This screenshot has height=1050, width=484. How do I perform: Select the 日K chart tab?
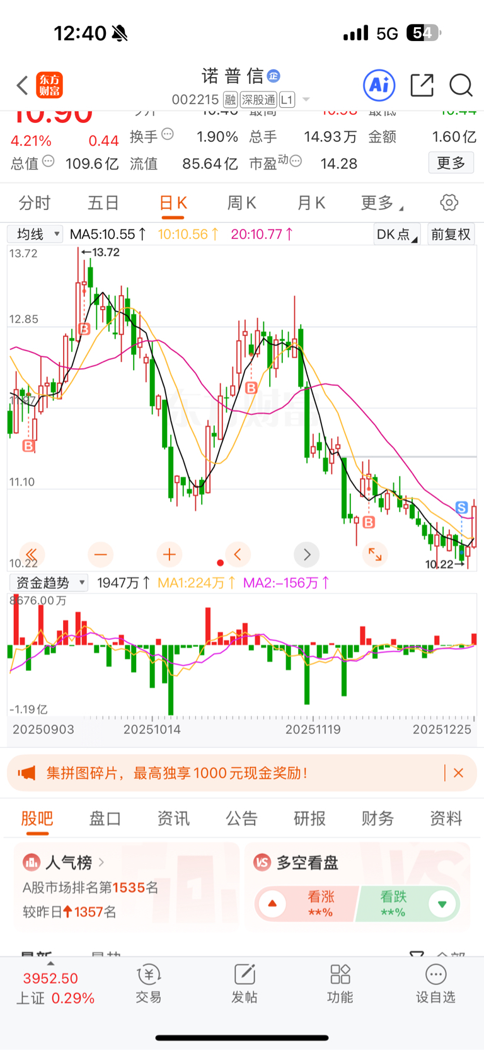click(x=173, y=203)
